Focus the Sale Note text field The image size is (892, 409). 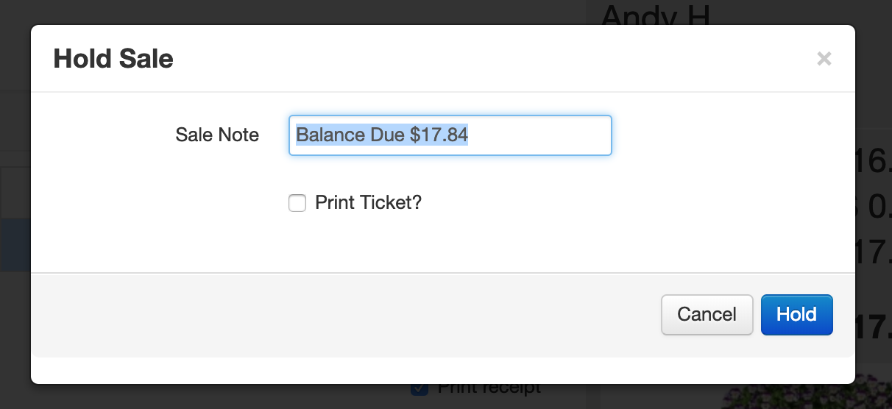(450, 135)
